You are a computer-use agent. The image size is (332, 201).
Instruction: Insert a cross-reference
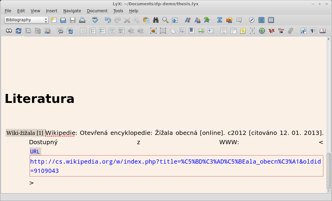pos(182,31)
